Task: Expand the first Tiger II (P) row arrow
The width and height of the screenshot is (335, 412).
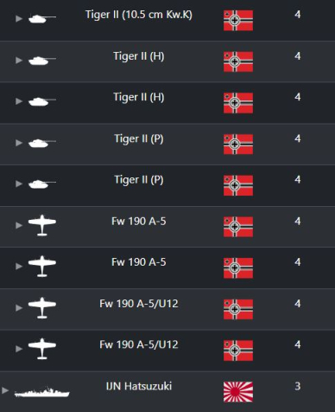Action: pos(19,143)
